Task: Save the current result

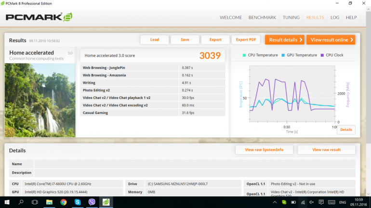Action: 185,39
